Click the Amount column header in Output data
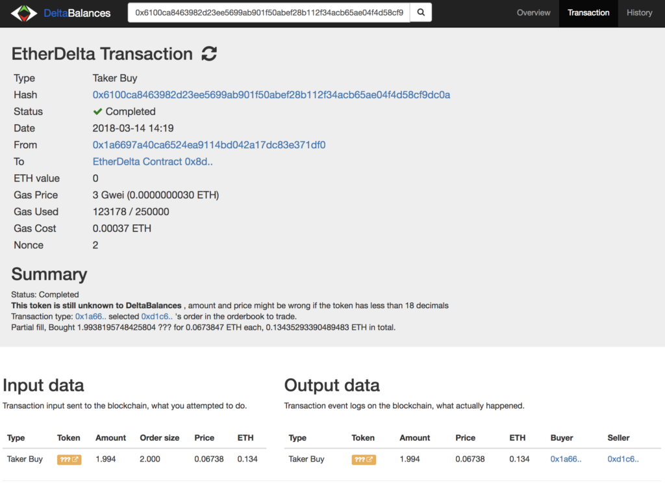665x483 pixels. pyautogui.click(x=414, y=437)
